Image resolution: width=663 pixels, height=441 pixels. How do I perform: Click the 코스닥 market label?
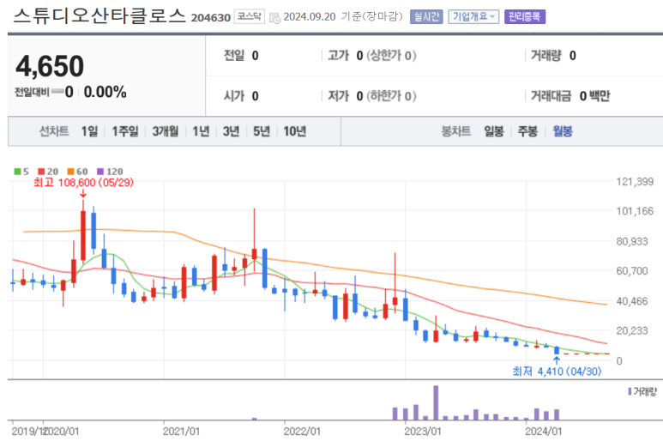(250, 16)
